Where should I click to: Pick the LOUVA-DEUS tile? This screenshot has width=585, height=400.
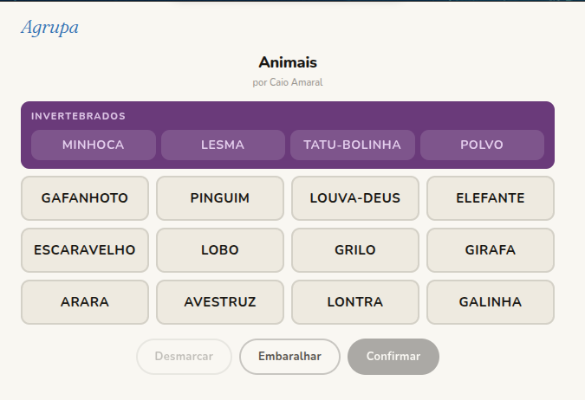355,198
